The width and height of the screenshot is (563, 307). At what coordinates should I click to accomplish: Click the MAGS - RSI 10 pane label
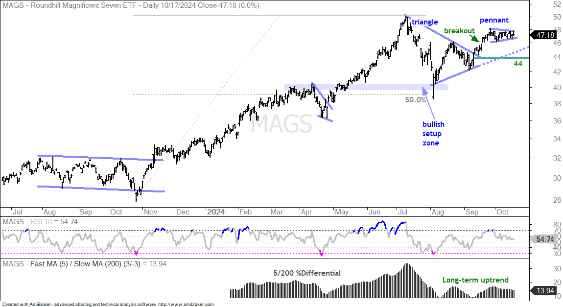40,221
